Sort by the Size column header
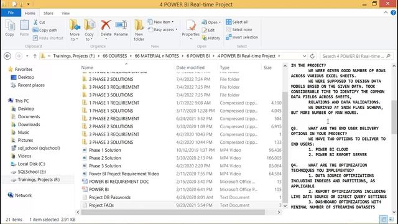 [x=267, y=68]
